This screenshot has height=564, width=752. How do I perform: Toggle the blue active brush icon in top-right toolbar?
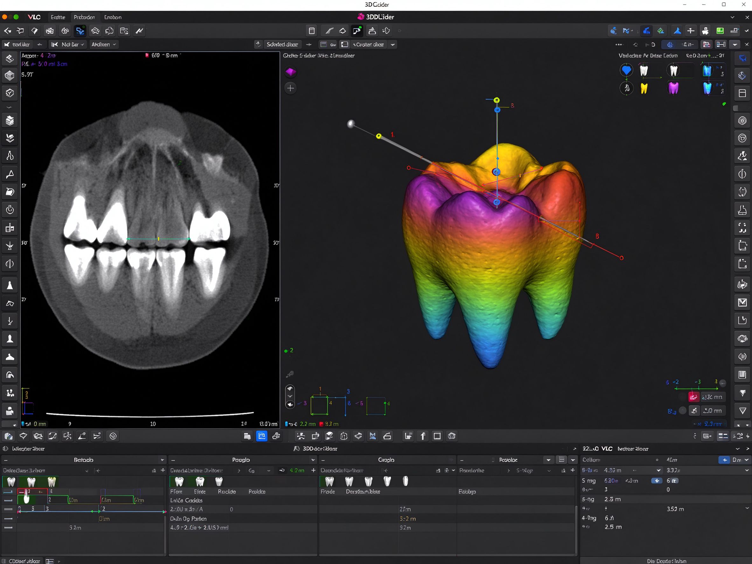pos(647,31)
